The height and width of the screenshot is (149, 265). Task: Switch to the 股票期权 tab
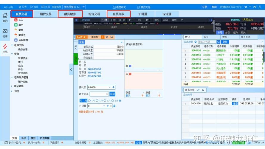[x=119, y=14]
